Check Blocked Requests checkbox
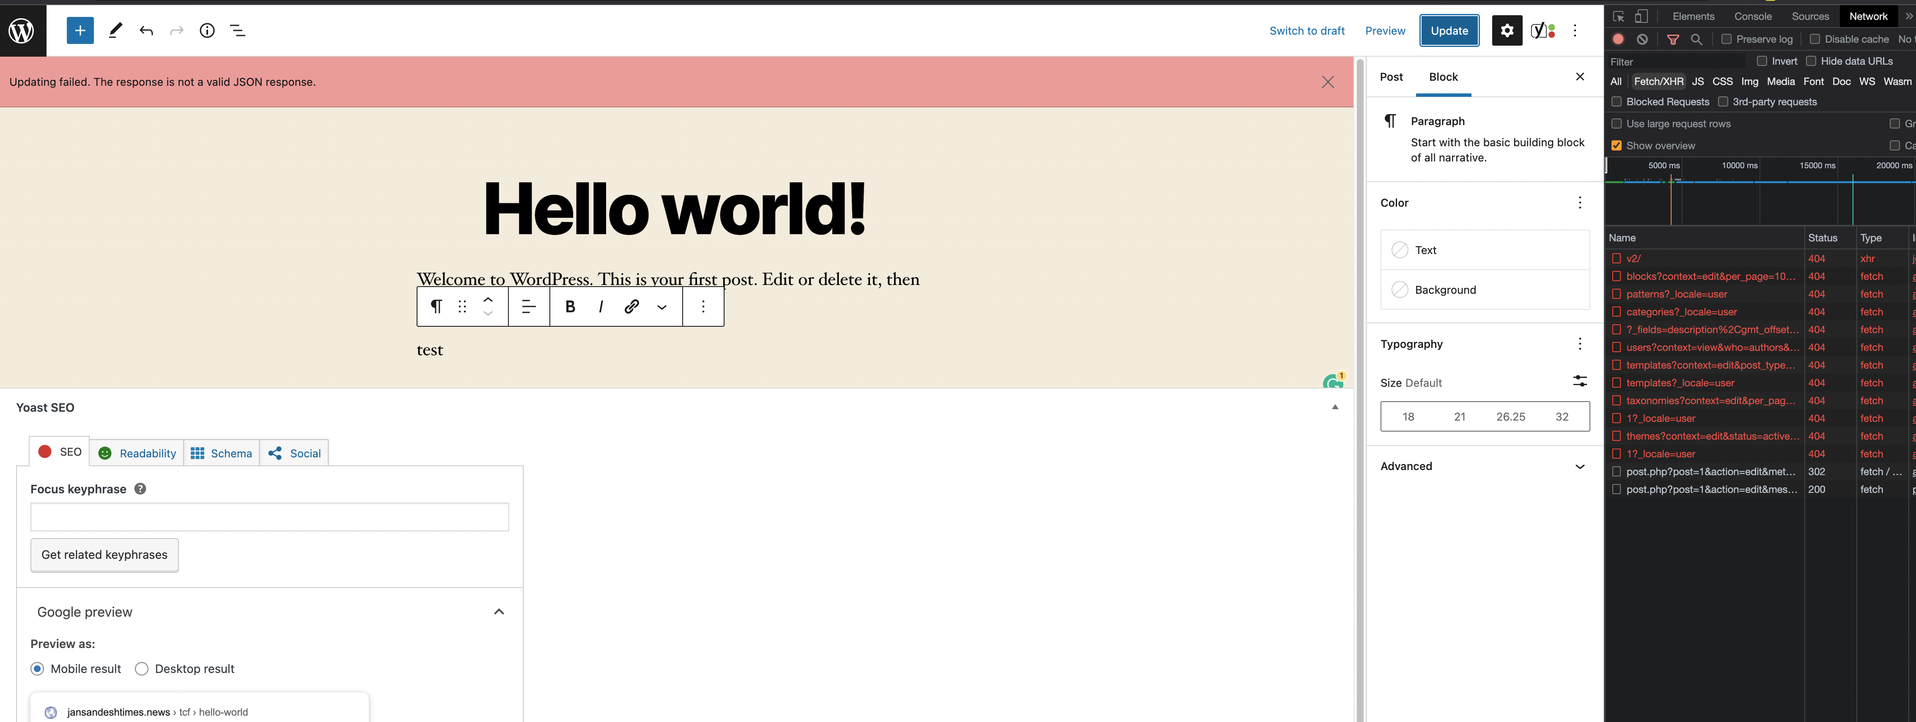Image resolution: width=1916 pixels, height=722 pixels. [1616, 102]
